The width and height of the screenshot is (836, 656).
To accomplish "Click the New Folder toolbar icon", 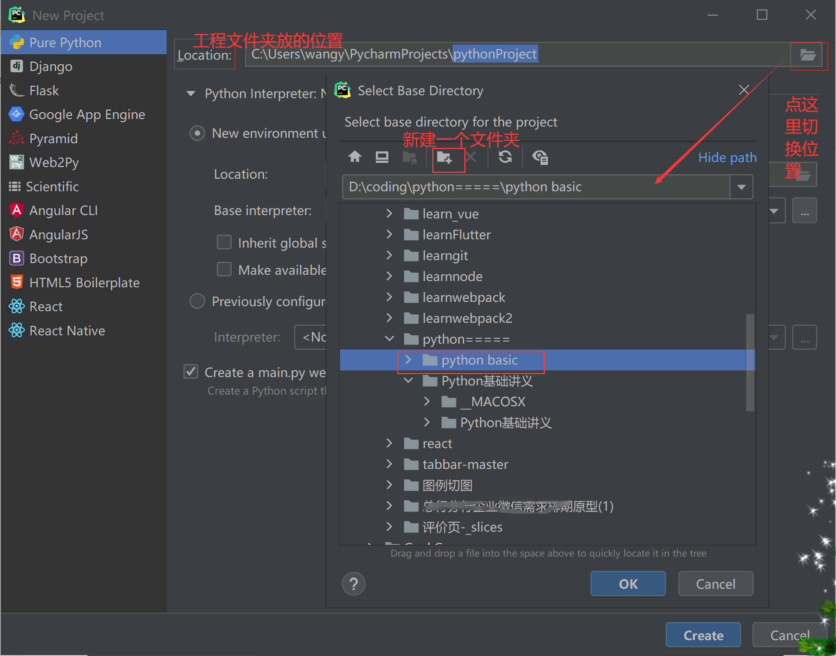I will (x=444, y=157).
